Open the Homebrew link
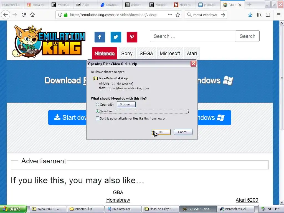Screen dimensions: 284x213 118,200
